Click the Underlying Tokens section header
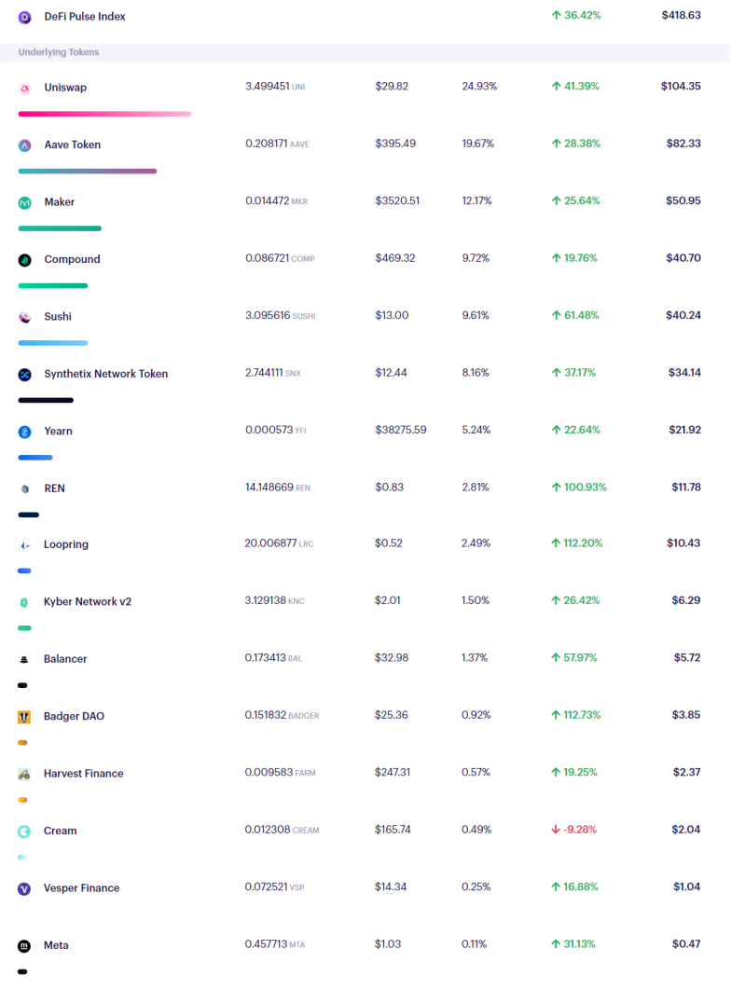 59,52
